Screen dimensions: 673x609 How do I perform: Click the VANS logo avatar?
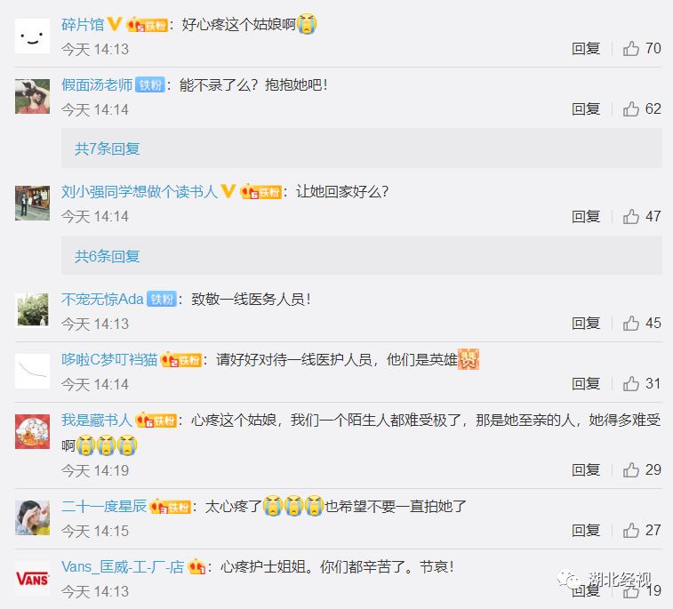pos(32,579)
